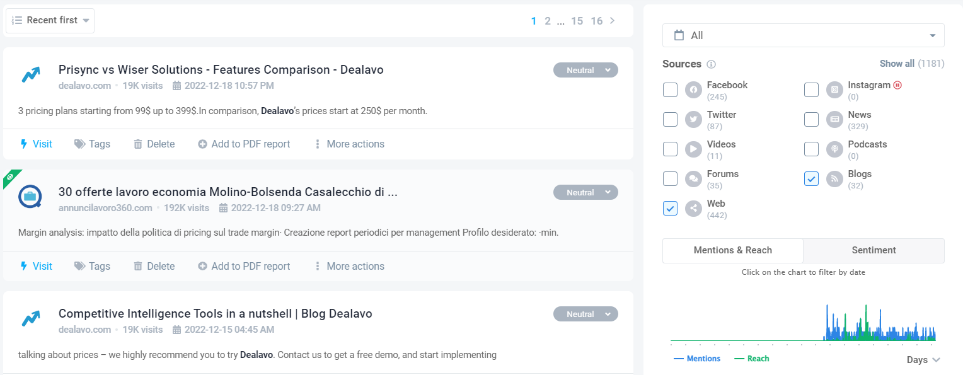Click the Facebook source icon
The height and width of the screenshot is (375, 963).
pos(693,90)
